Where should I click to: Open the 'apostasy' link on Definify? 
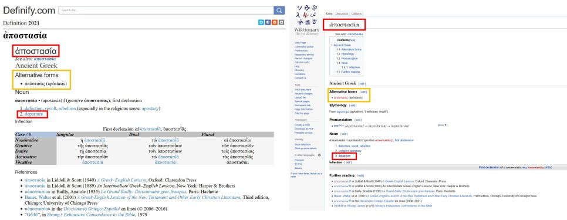click(150, 109)
